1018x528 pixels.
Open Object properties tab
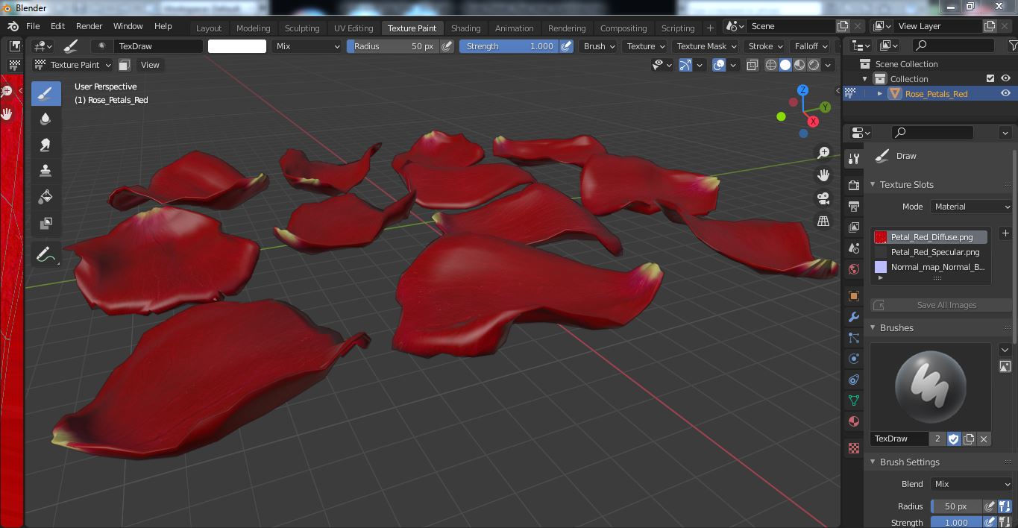[x=854, y=296]
